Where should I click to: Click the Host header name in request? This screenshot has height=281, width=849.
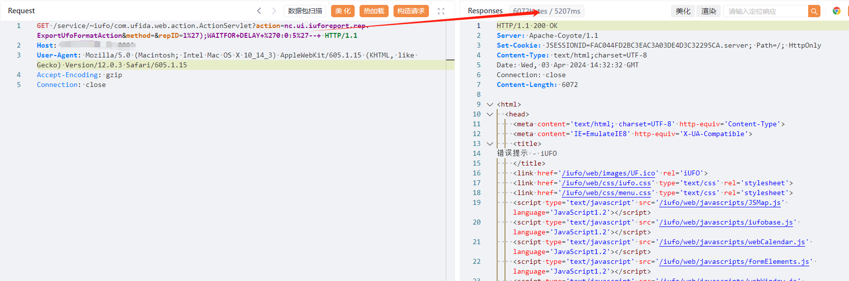click(x=44, y=45)
